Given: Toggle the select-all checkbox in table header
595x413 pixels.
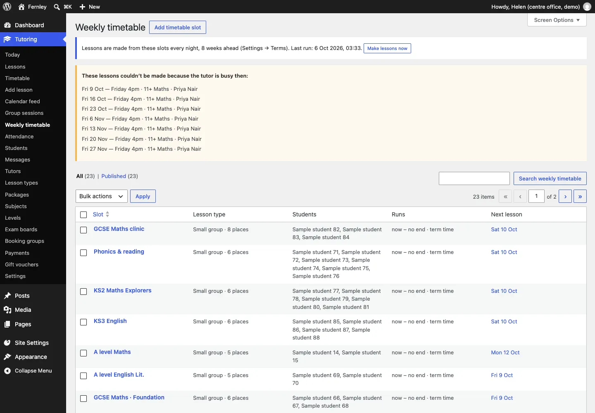Looking at the screenshot, I should coord(83,215).
